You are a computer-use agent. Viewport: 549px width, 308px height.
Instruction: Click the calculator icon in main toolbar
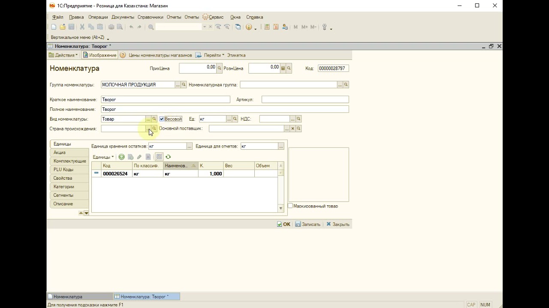267,27
